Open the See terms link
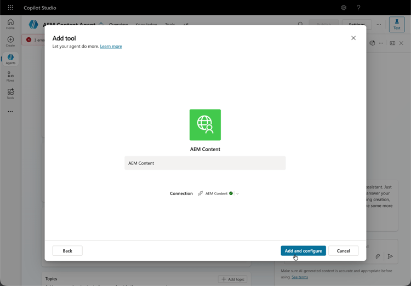The height and width of the screenshot is (286, 411). [x=300, y=277]
